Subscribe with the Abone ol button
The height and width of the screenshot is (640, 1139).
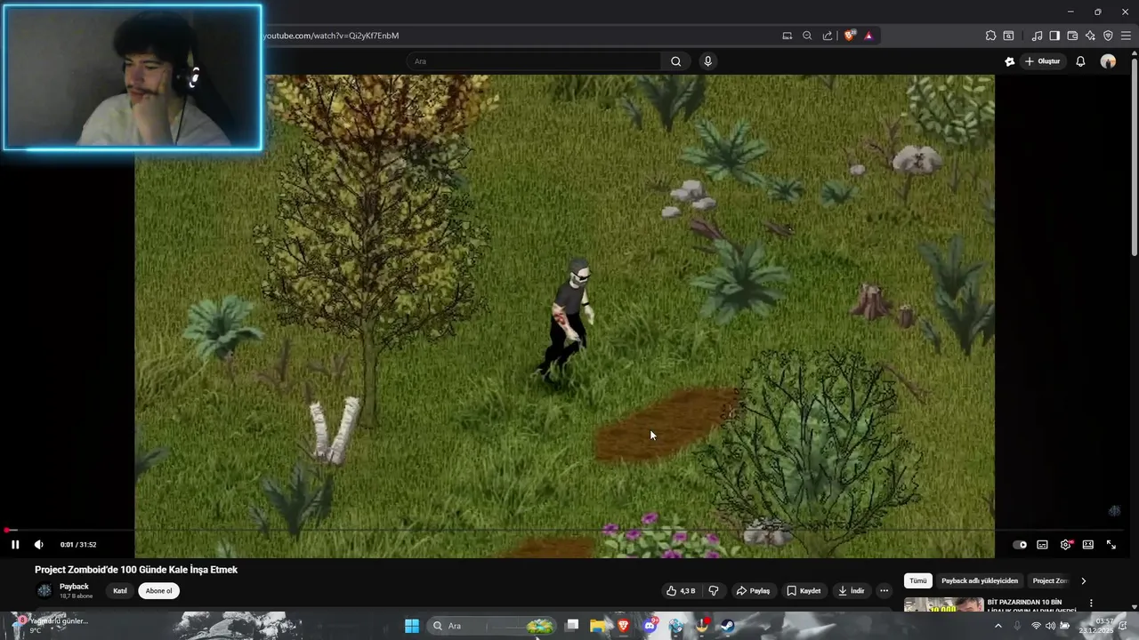point(158,591)
